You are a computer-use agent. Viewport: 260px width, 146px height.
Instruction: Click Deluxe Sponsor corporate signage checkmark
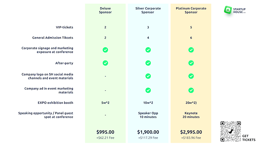point(105,50)
